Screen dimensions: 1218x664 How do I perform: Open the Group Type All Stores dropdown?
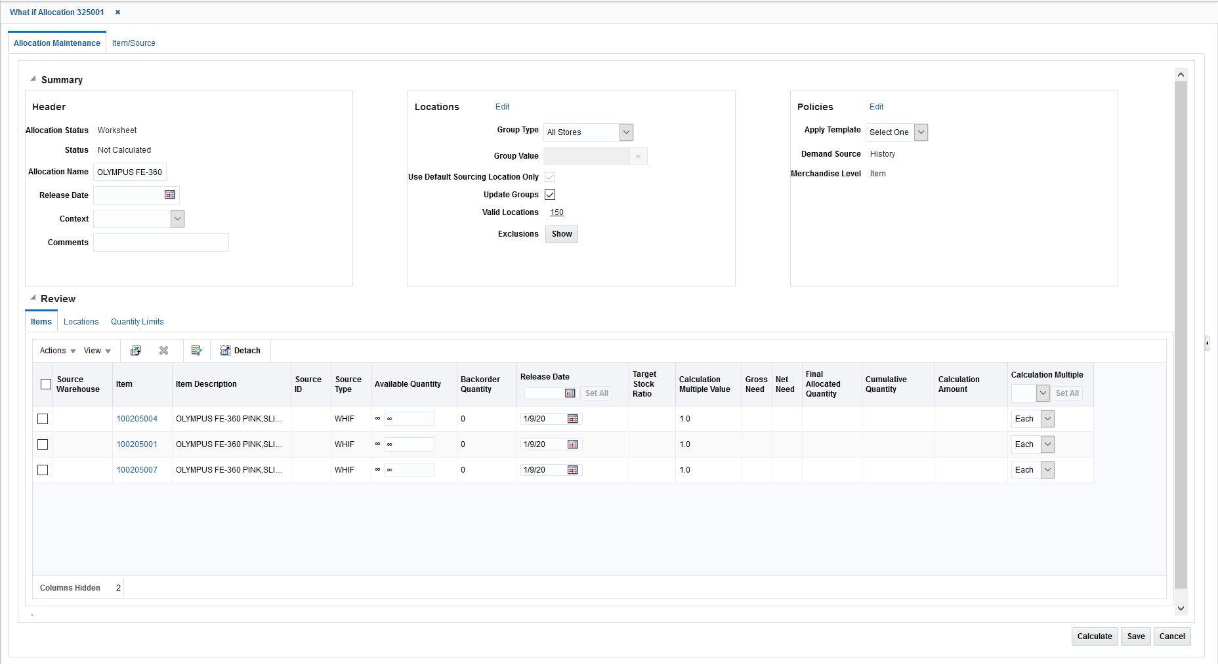(626, 132)
